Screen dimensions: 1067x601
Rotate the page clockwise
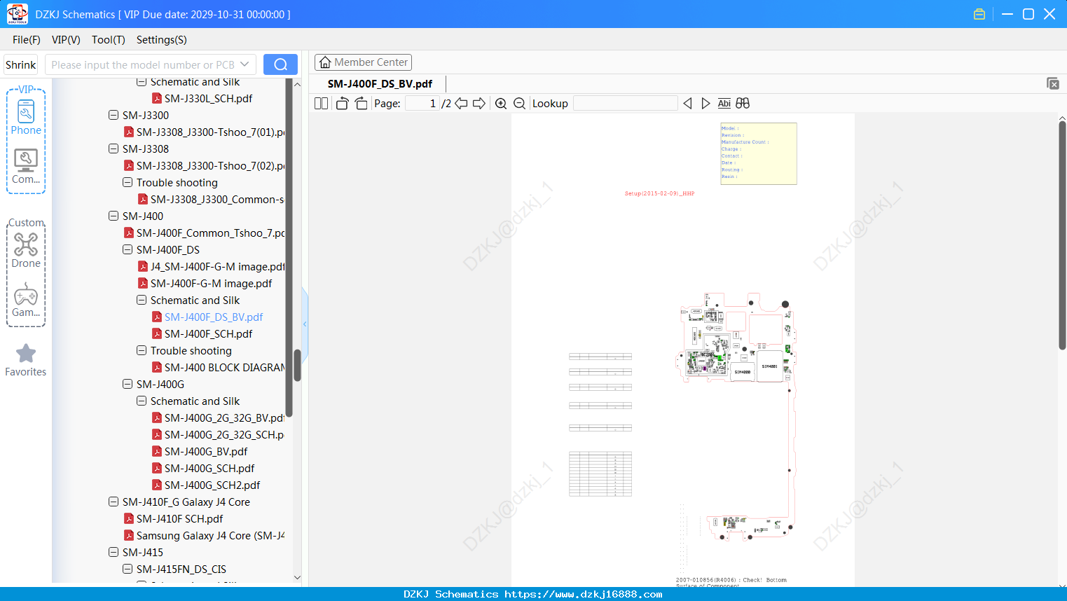[x=361, y=104]
